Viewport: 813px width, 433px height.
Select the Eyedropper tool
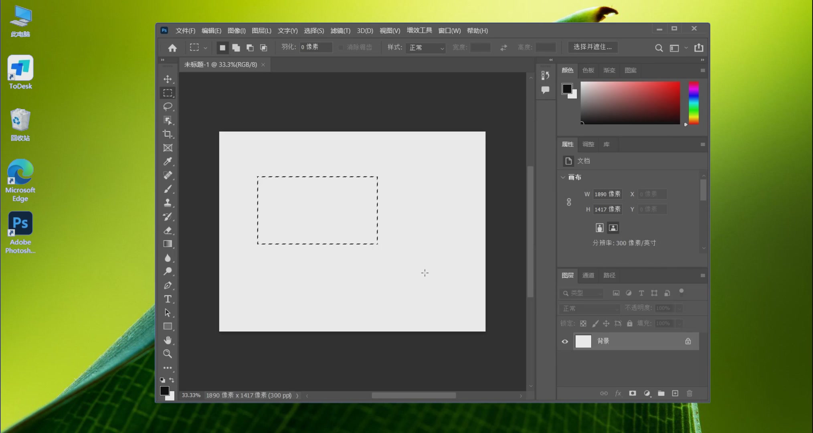(x=168, y=161)
